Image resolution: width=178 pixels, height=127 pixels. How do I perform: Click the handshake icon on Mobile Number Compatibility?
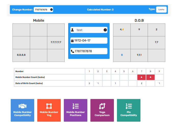pyautogui.click(x=22, y=106)
